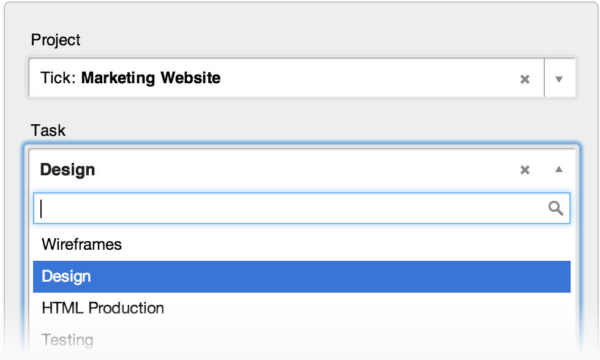Click the bold Design text in Task field

68,170
